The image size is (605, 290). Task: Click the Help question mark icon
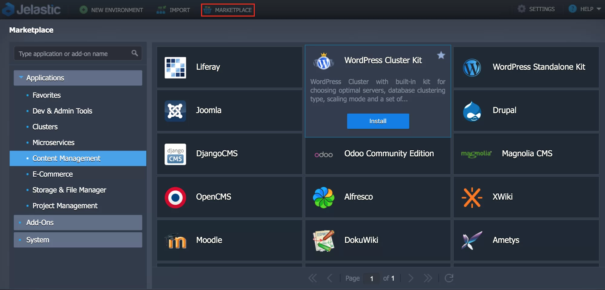click(x=572, y=9)
